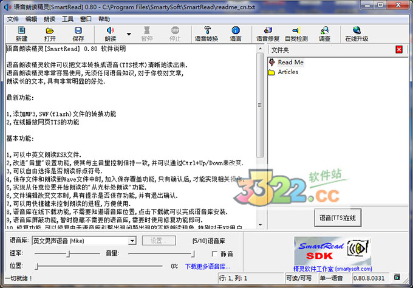Click the 新建 (New) toolbar icon
The width and height of the screenshot is (413, 288).
tap(22, 34)
